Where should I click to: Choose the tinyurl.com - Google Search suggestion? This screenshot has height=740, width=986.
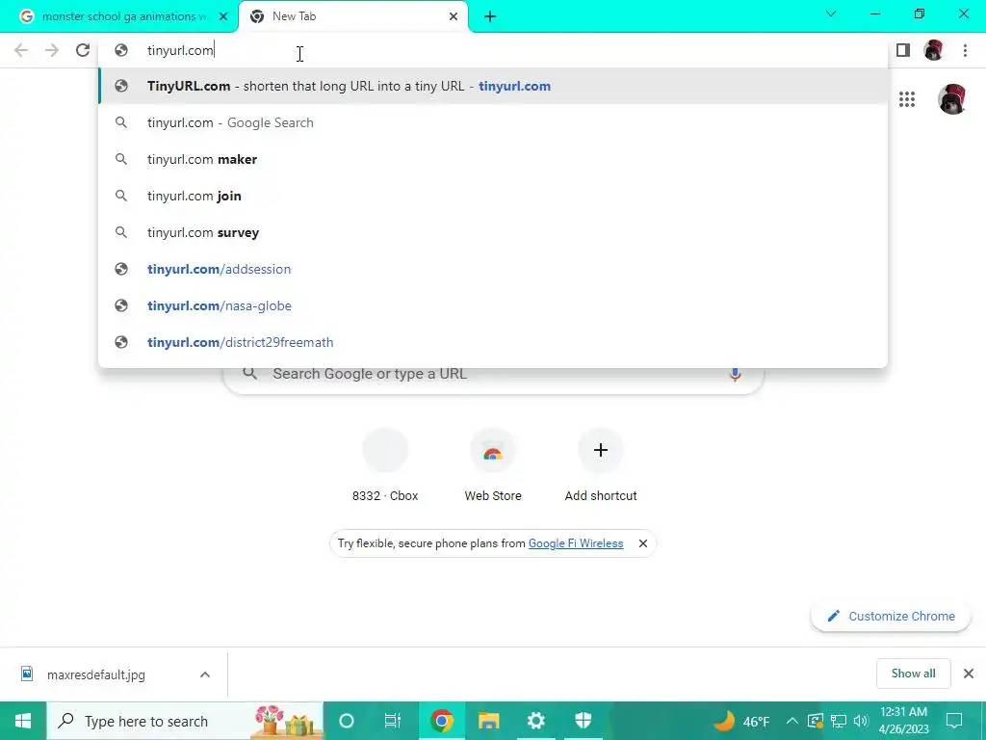point(493,122)
